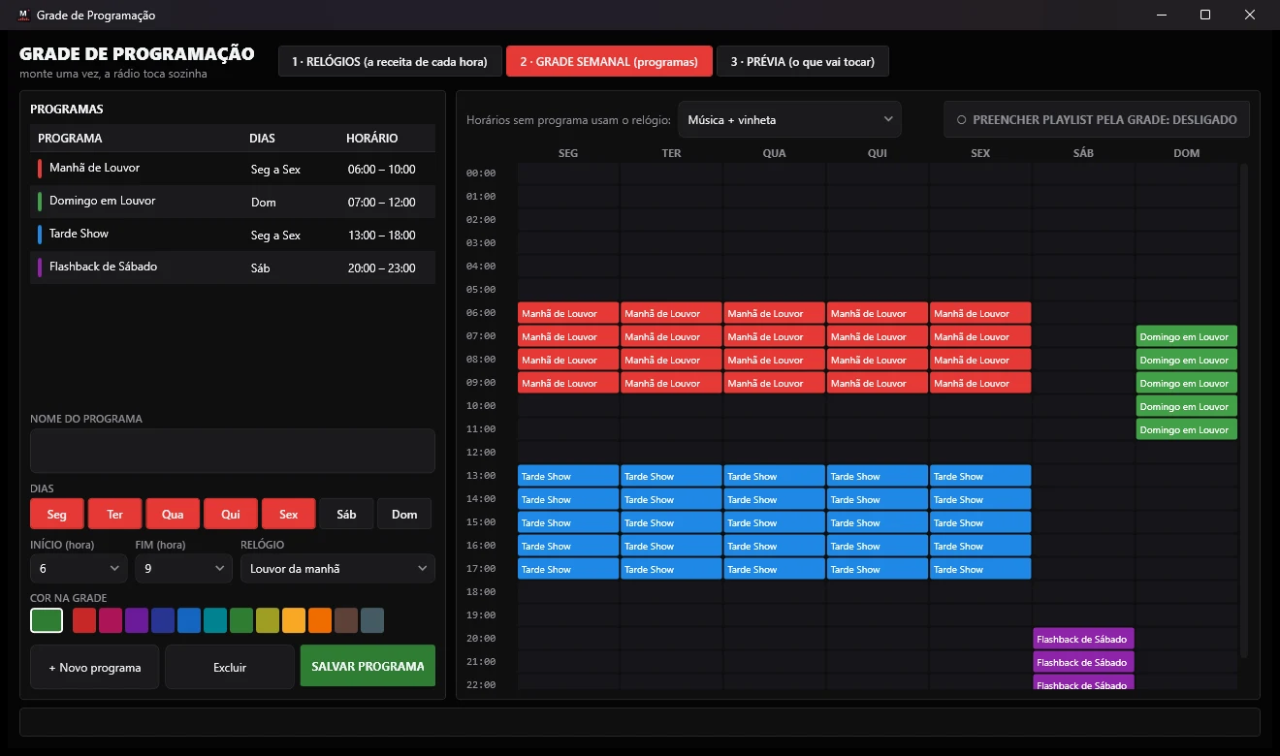
Task: Select the brown color swatch
Action: point(346,620)
